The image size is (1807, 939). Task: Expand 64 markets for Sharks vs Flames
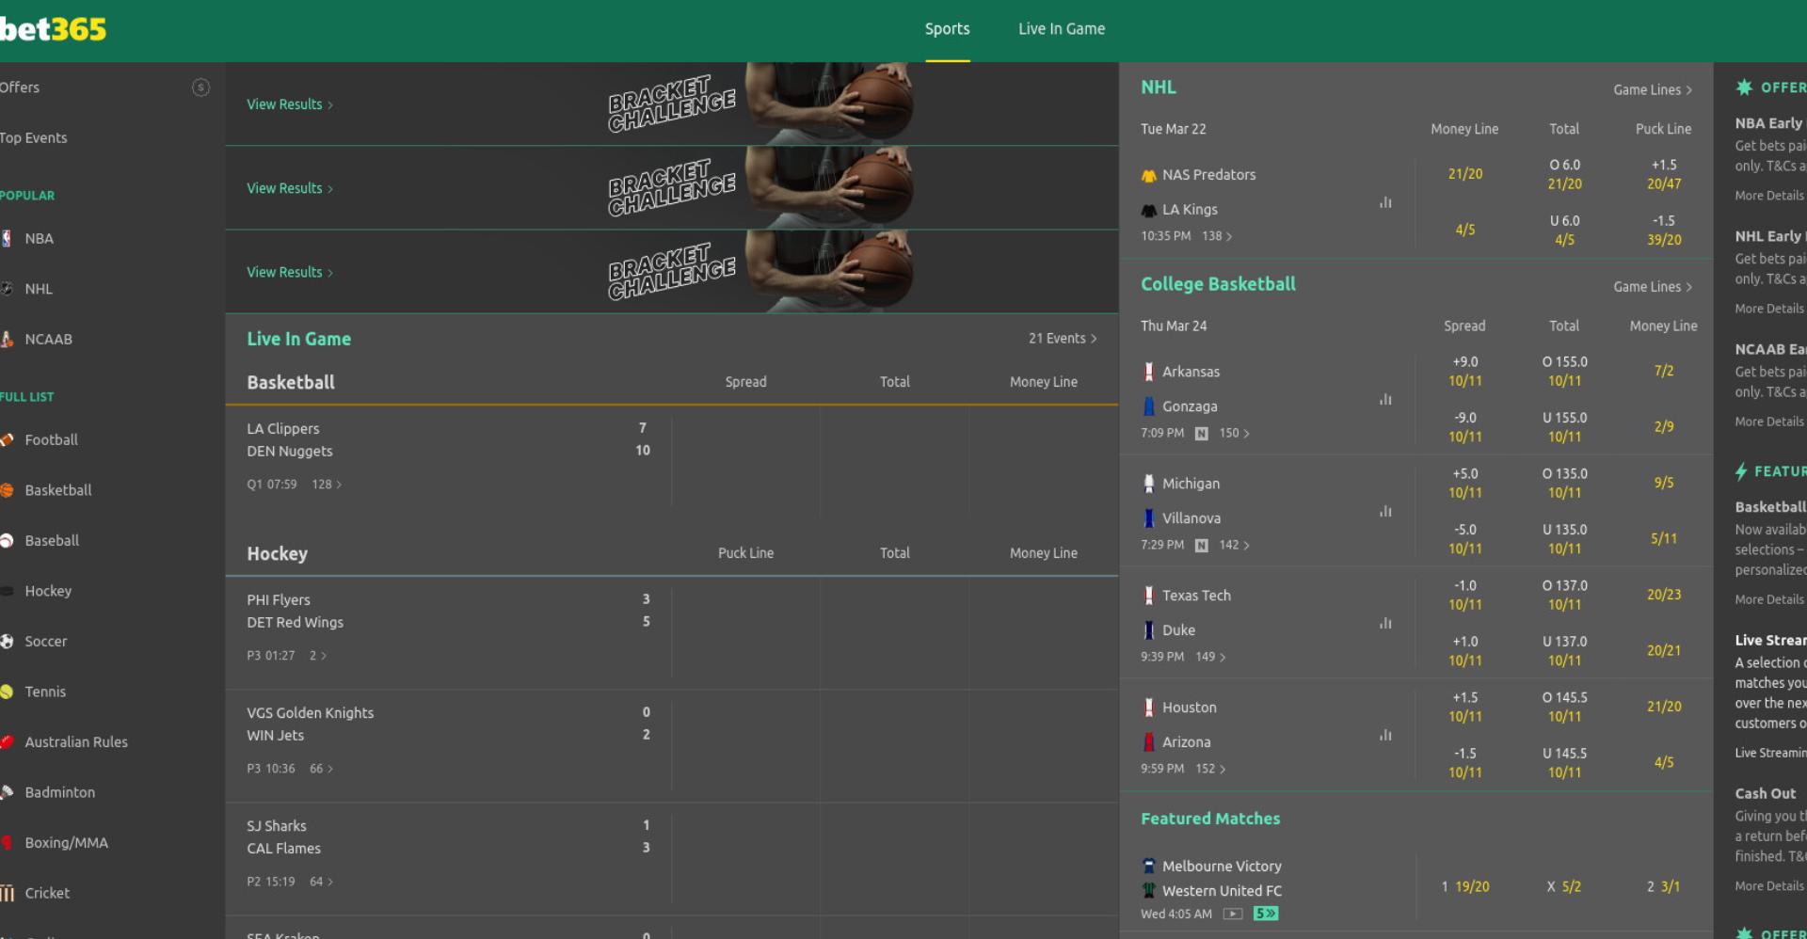pos(321,882)
